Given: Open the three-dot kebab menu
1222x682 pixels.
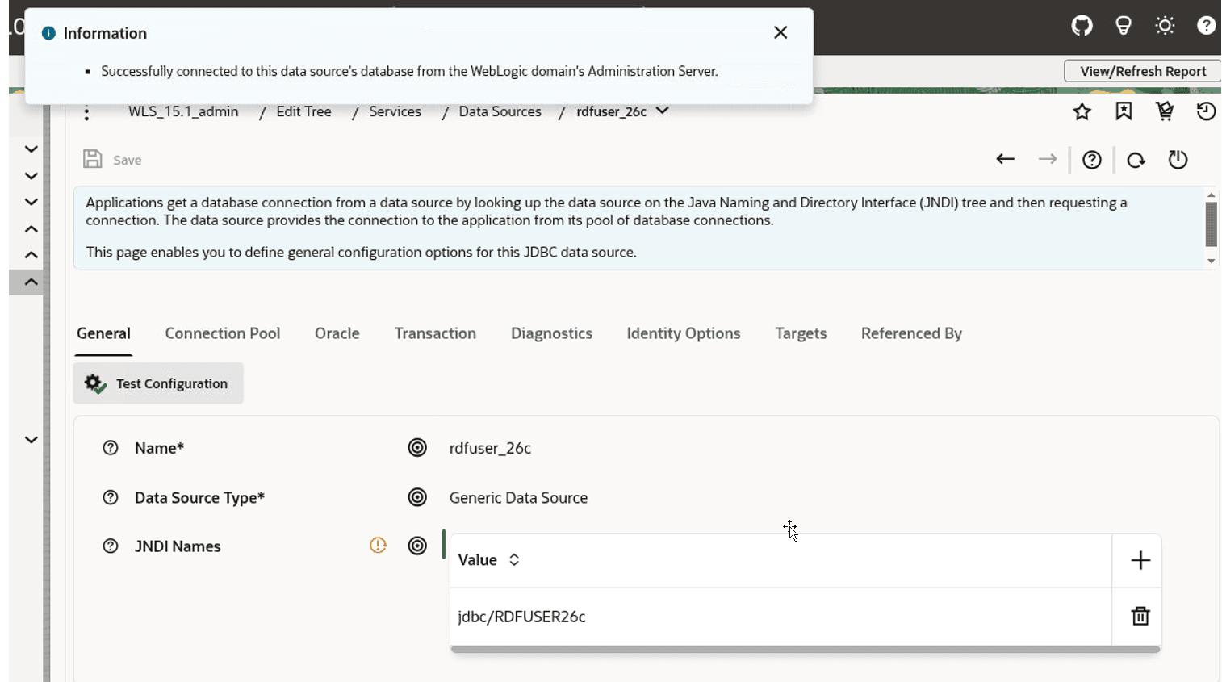Looking at the screenshot, I should click(86, 113).
